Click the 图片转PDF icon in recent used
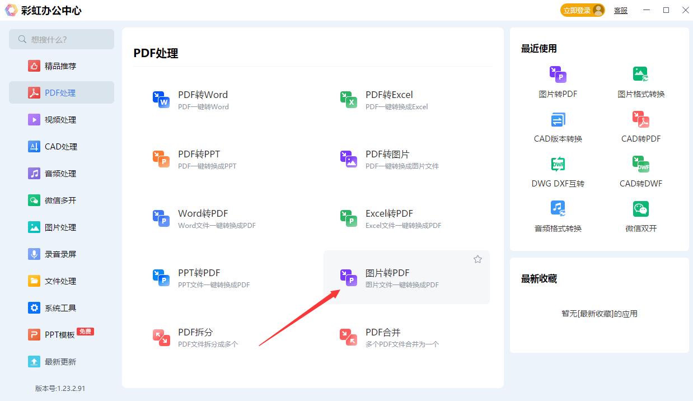The image size is (693, 401). [558, 74]
